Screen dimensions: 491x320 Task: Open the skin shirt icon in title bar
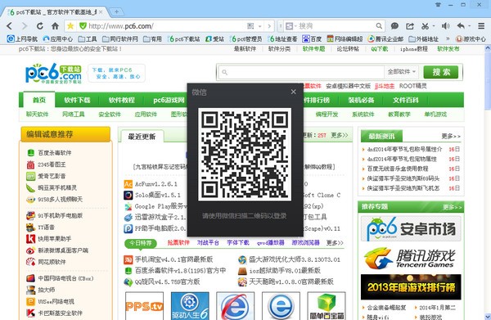[438, 4]
